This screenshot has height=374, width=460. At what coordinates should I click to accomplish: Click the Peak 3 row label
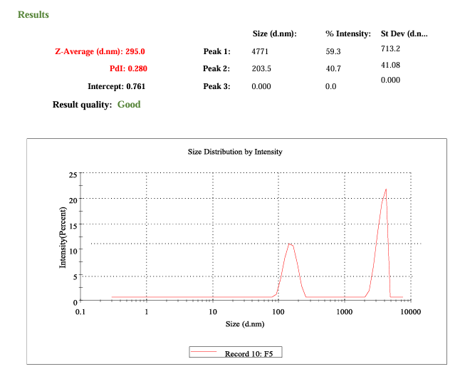tap(216, 86)
